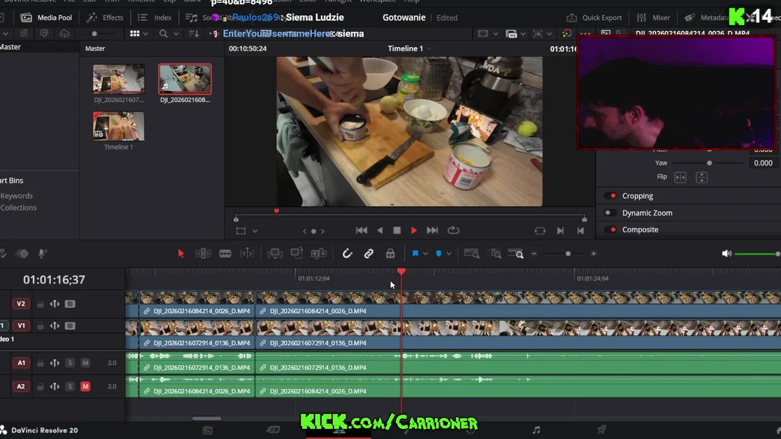The width and height of the screenshot is (781, 439).
Task: Expand the Cropping section
Action: pos(638,196)
